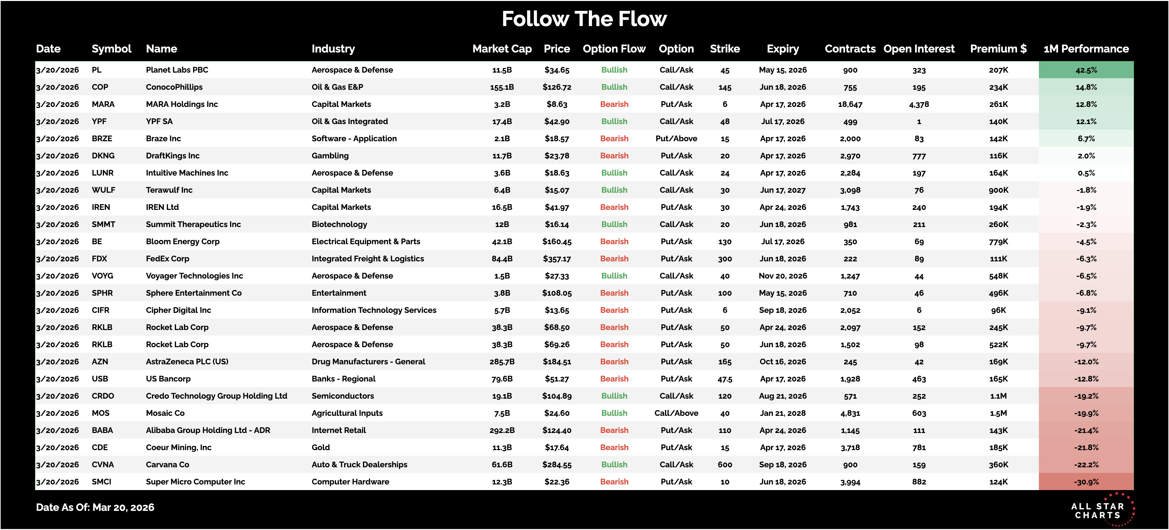
Task: Click the ConocoPhillips company name
Action: tap(174, 87)
